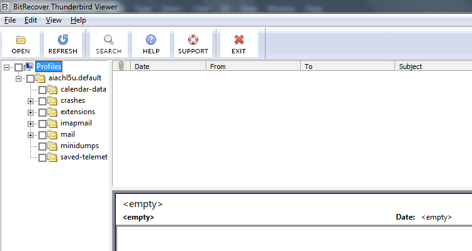Check the crashes folder checkbox

[x=42, y=101]
